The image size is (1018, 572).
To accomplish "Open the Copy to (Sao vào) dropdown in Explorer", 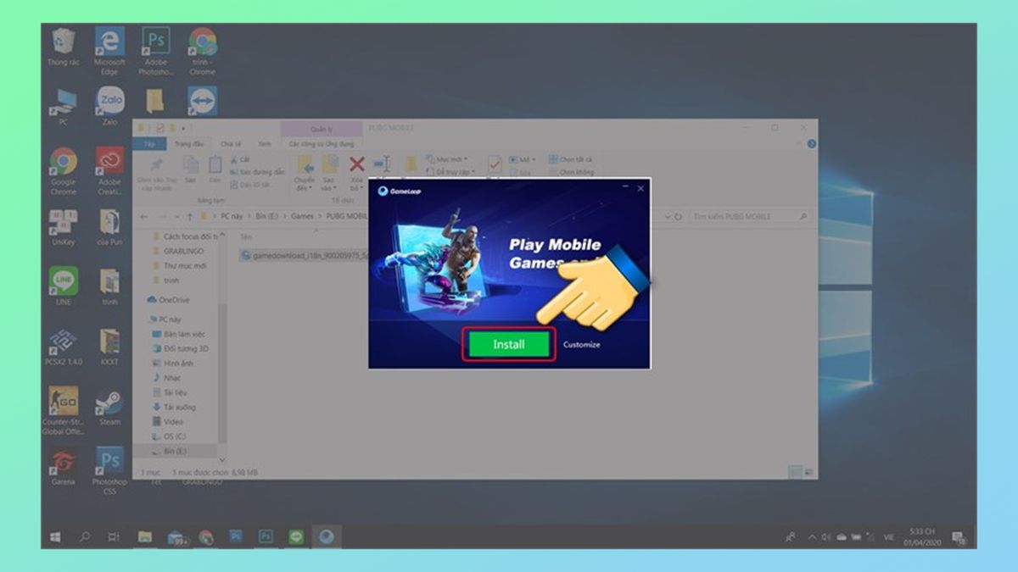I will pyautogui.click(x=328, y=172).
